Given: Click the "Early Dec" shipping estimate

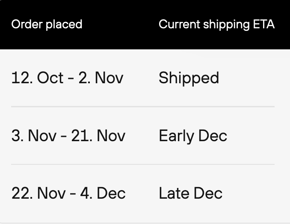Looking at the screenshot, I should tap(193, 136).
